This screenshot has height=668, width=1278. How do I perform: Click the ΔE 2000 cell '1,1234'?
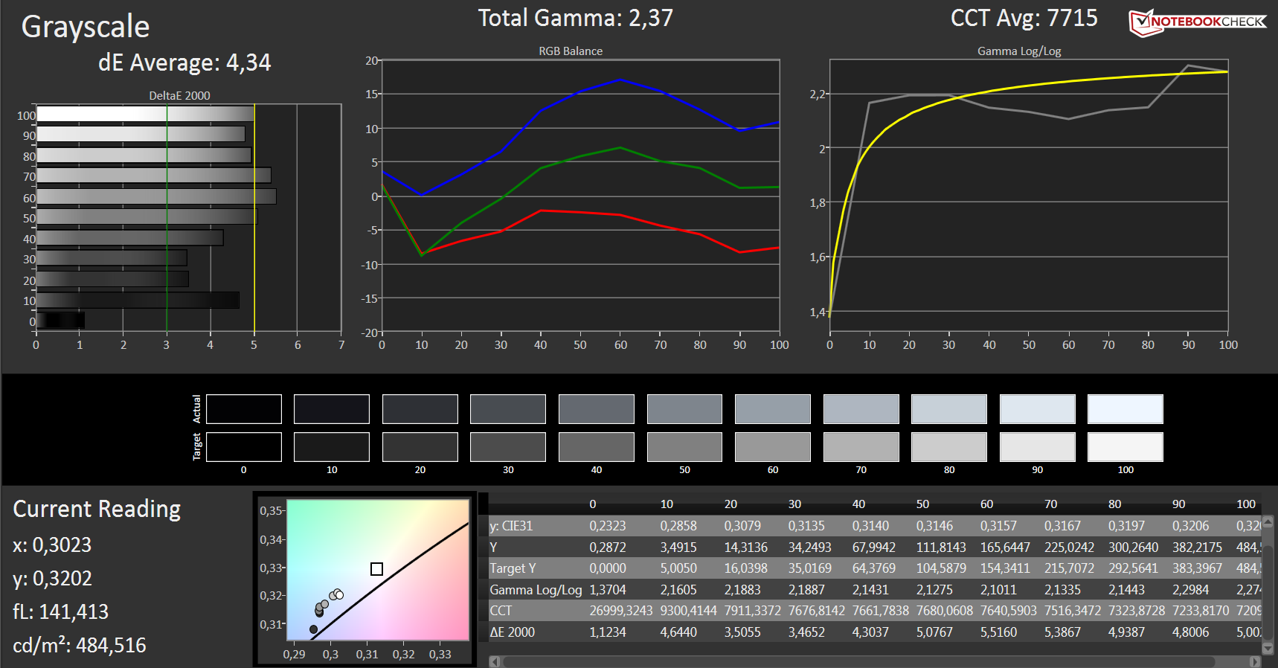608,632
